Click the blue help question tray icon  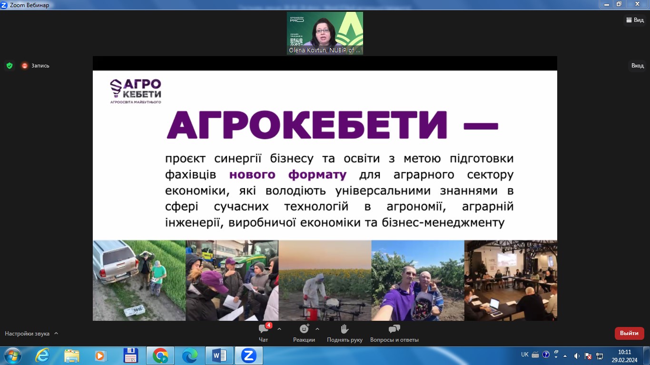click(546, 354)
